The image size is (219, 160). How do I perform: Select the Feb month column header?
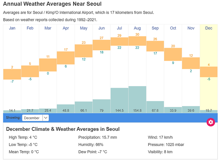tap(30, 28)
